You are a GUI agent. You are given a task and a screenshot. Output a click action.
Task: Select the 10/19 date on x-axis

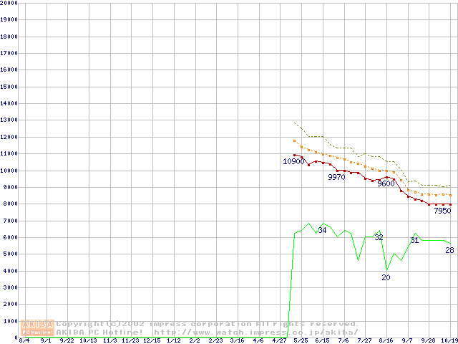449,341
